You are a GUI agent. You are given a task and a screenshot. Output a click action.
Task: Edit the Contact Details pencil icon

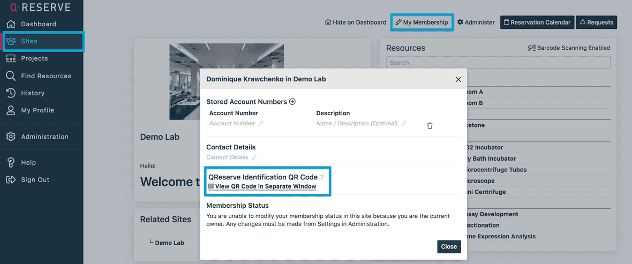pos(254,157)
